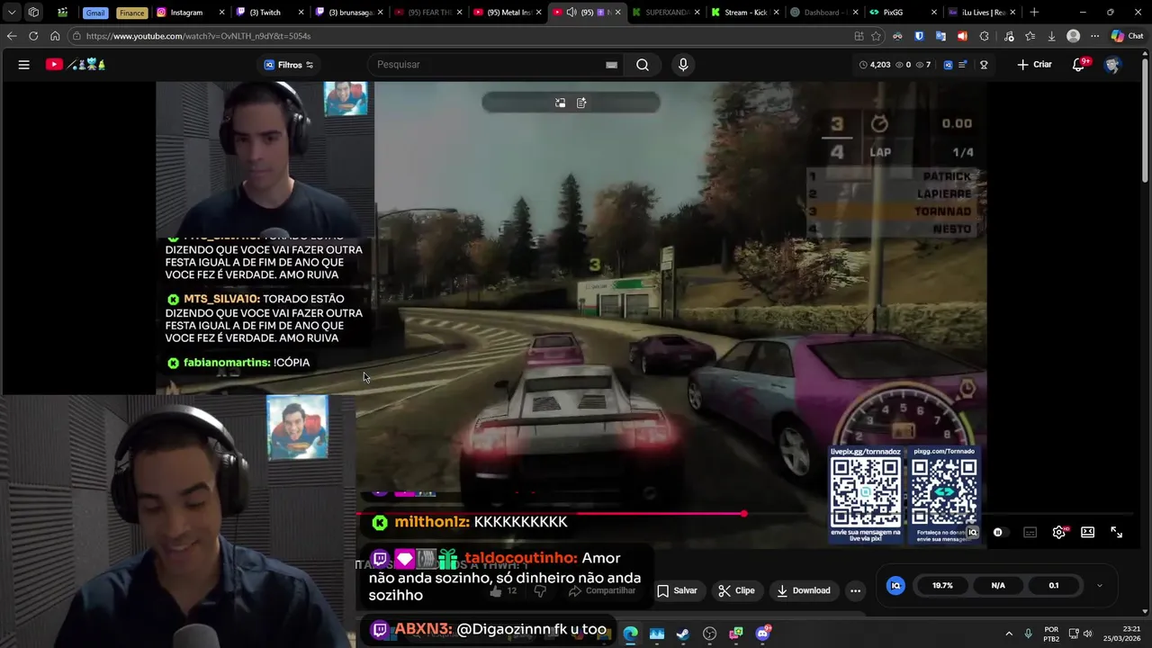Open browser home button

pos(55,36)
